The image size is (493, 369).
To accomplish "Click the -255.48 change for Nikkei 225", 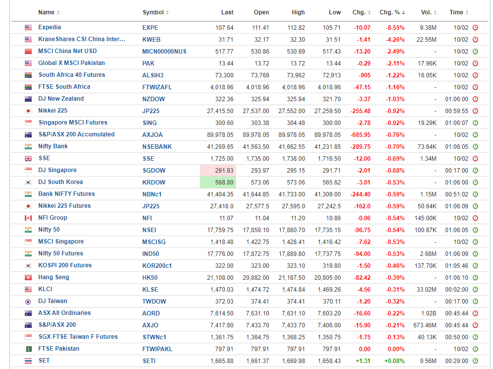I will click(x=360, y=111).
